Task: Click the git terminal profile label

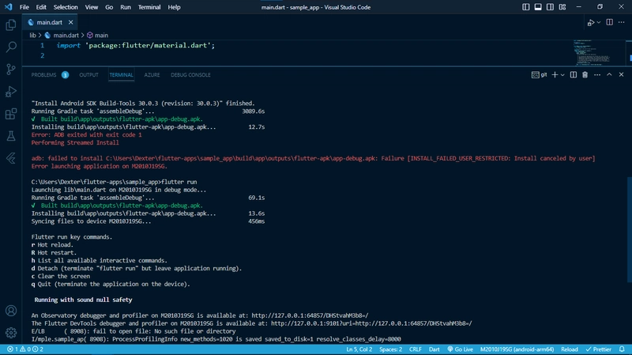Action: pos(540,74)
